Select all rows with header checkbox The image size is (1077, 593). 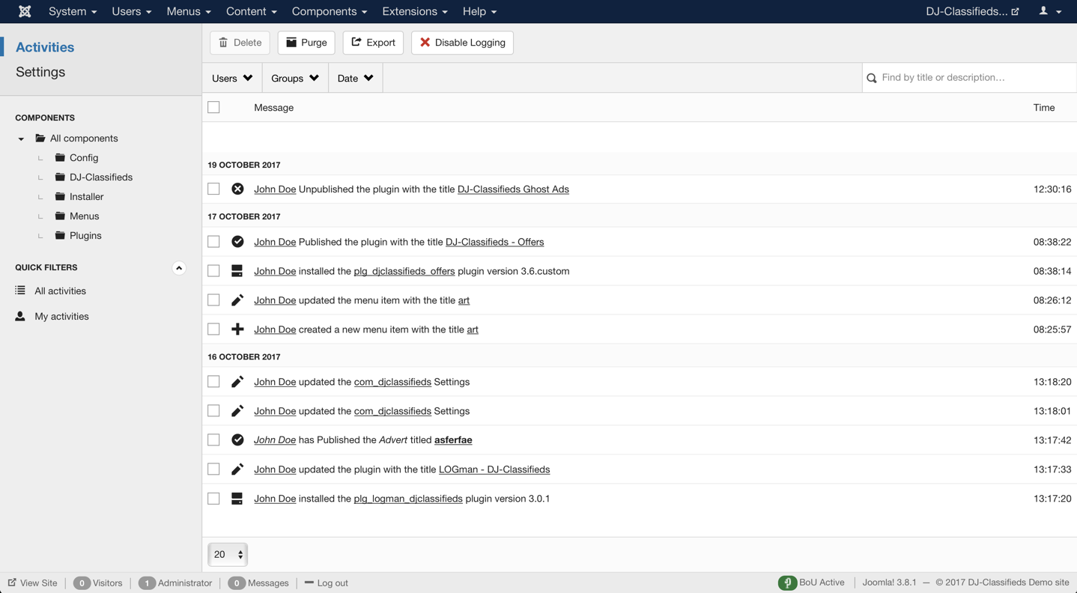coord(213,107)
